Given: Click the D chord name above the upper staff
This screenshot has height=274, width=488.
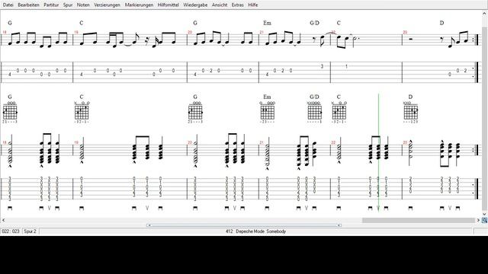Looking at the screenshot, I should 441,23.
